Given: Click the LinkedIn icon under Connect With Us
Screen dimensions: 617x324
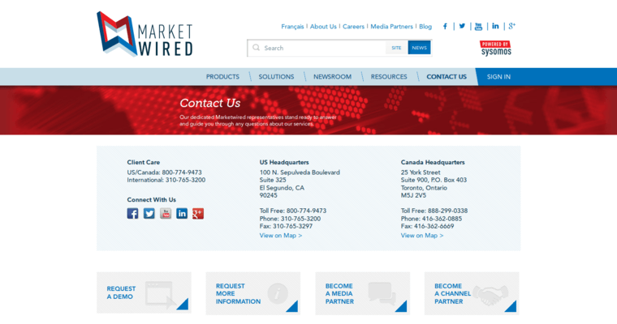Looking at the screenshot, I should [x=182, y=213].
